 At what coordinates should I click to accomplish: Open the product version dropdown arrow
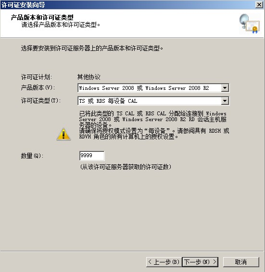(x=225, y=88)
